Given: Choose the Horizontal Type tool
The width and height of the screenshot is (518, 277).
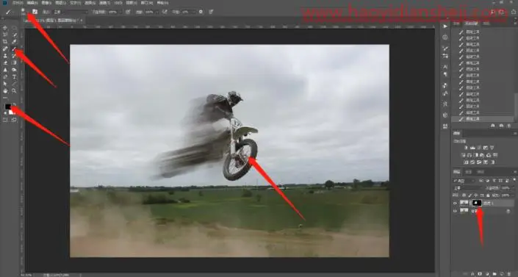Looking at the screenshot, I should pyautogui.click(x=14, y=76).
